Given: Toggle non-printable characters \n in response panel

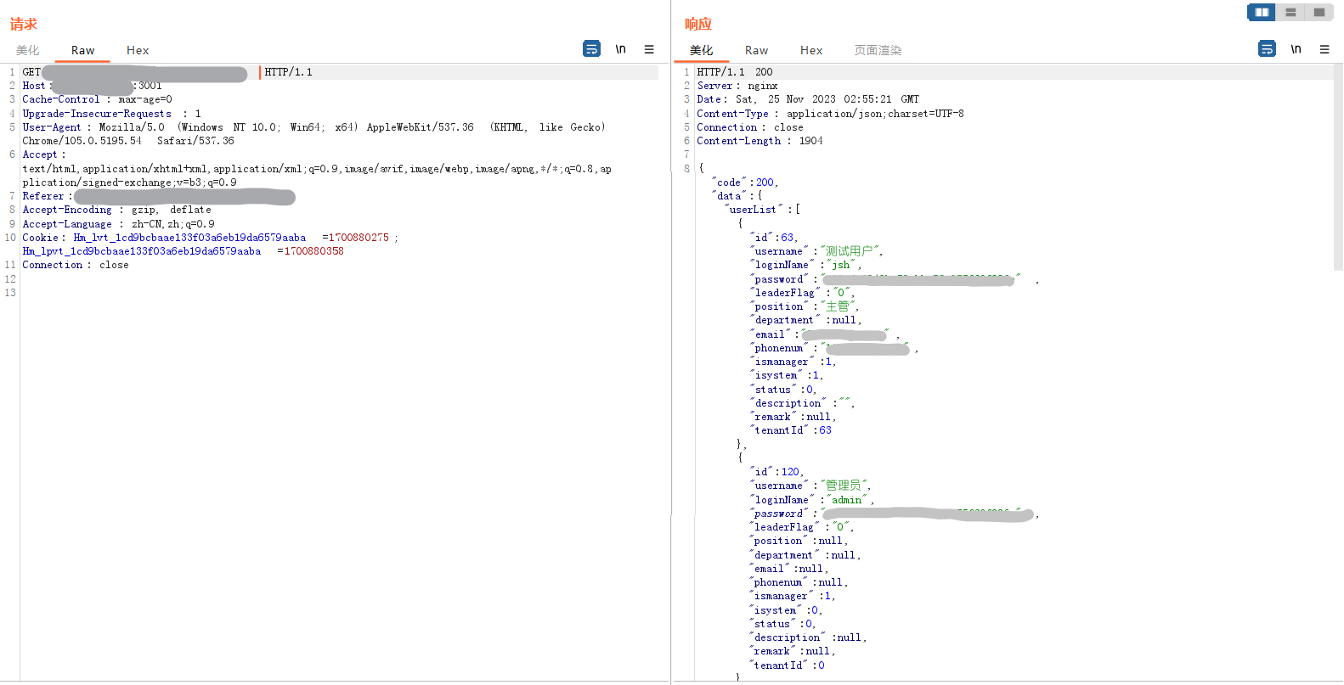Looking at the screenshot, I should point(1296,49).
